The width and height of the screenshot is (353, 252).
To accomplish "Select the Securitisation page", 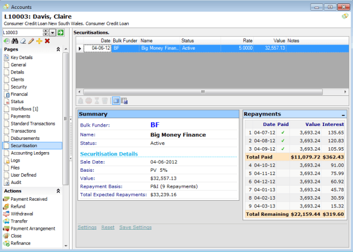I will [32, 146].
